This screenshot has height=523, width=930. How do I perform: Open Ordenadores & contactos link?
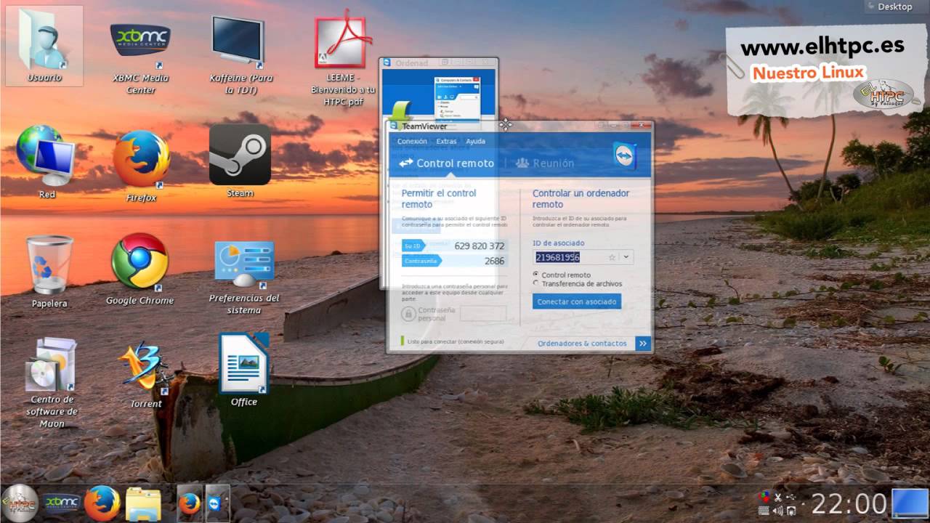pos(582,344)
